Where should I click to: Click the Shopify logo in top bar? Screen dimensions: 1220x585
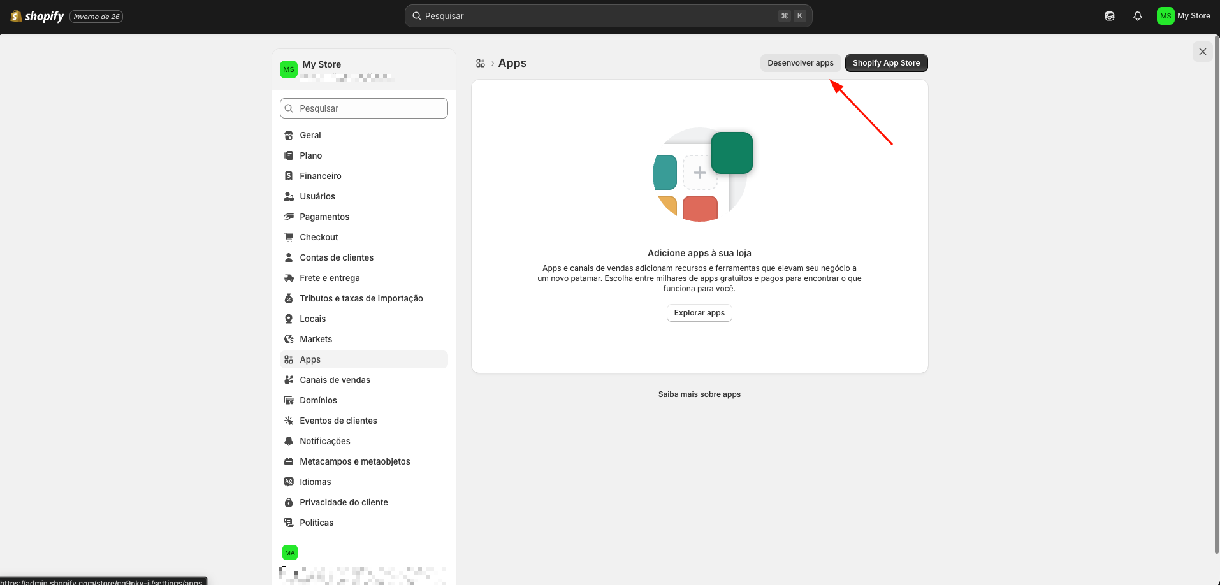tap(38, 16)
